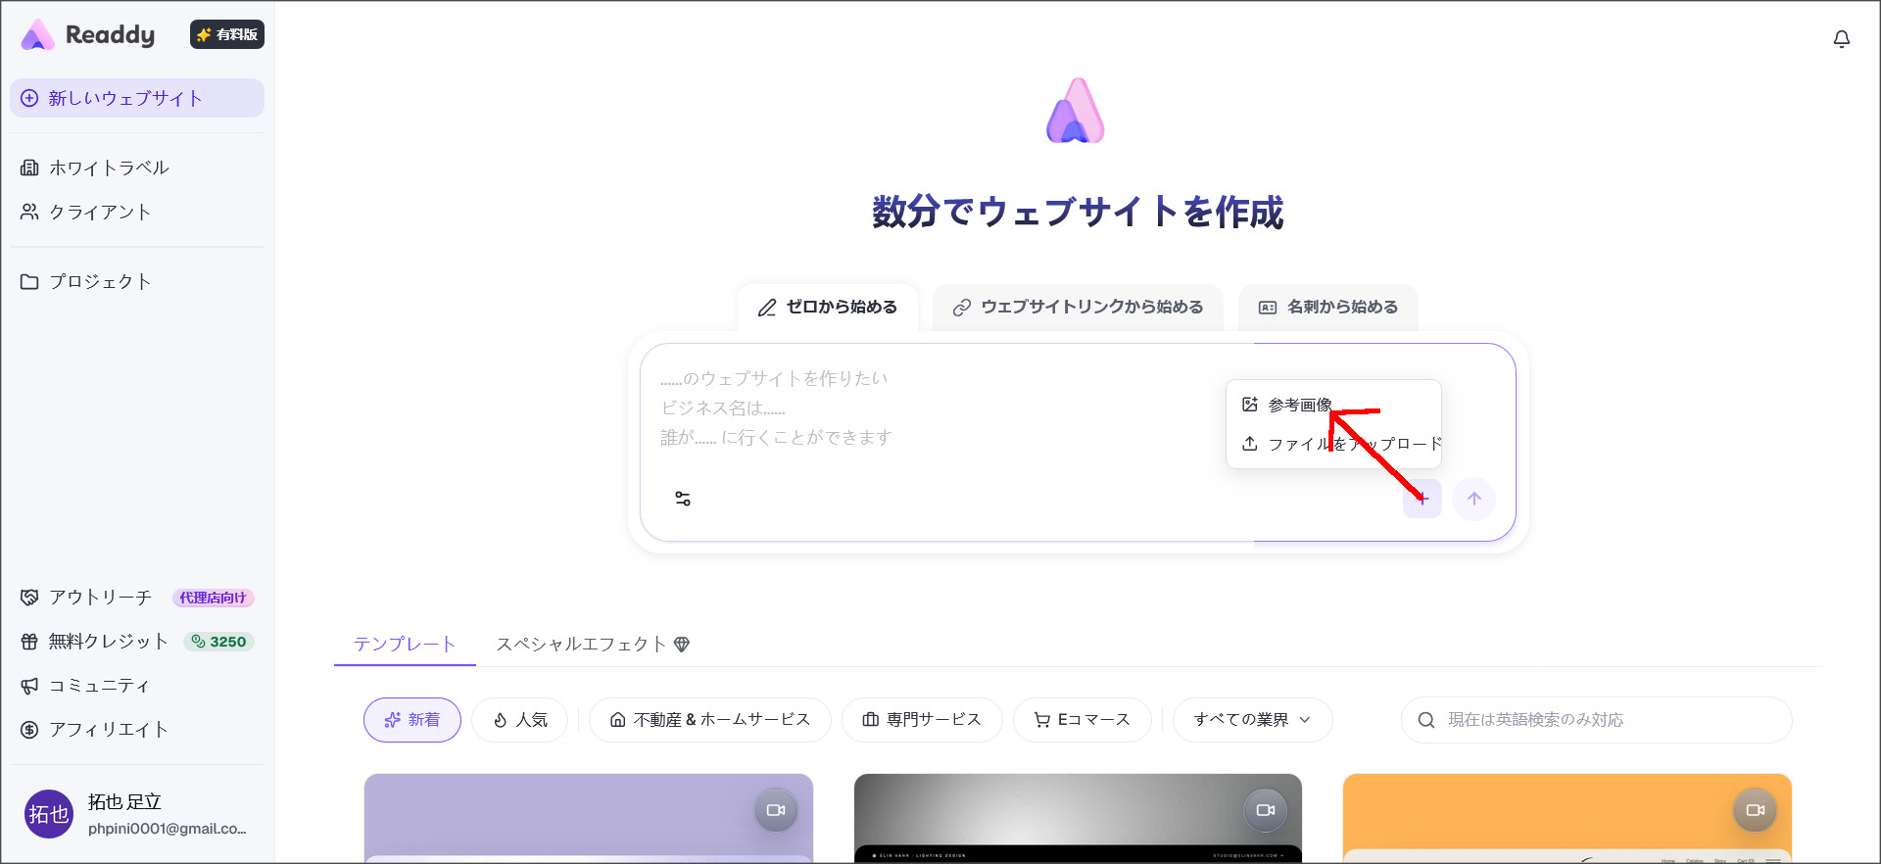Open プロジェクト in the sidebar
The image size is (1881, 864).
point(137,281)
